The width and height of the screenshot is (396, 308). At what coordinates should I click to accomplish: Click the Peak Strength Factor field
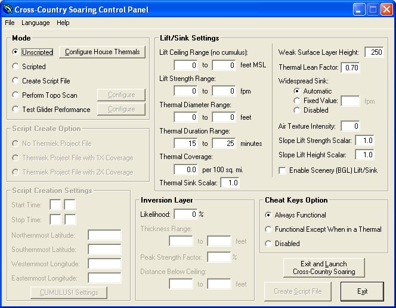(219, 257)
